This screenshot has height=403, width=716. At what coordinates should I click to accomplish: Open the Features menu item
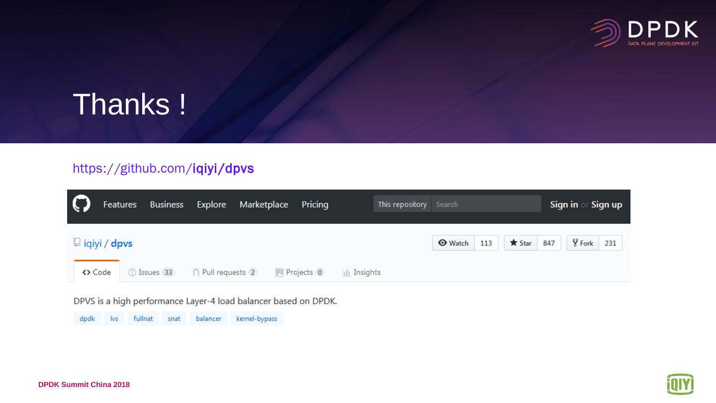[x=120, y=204]
